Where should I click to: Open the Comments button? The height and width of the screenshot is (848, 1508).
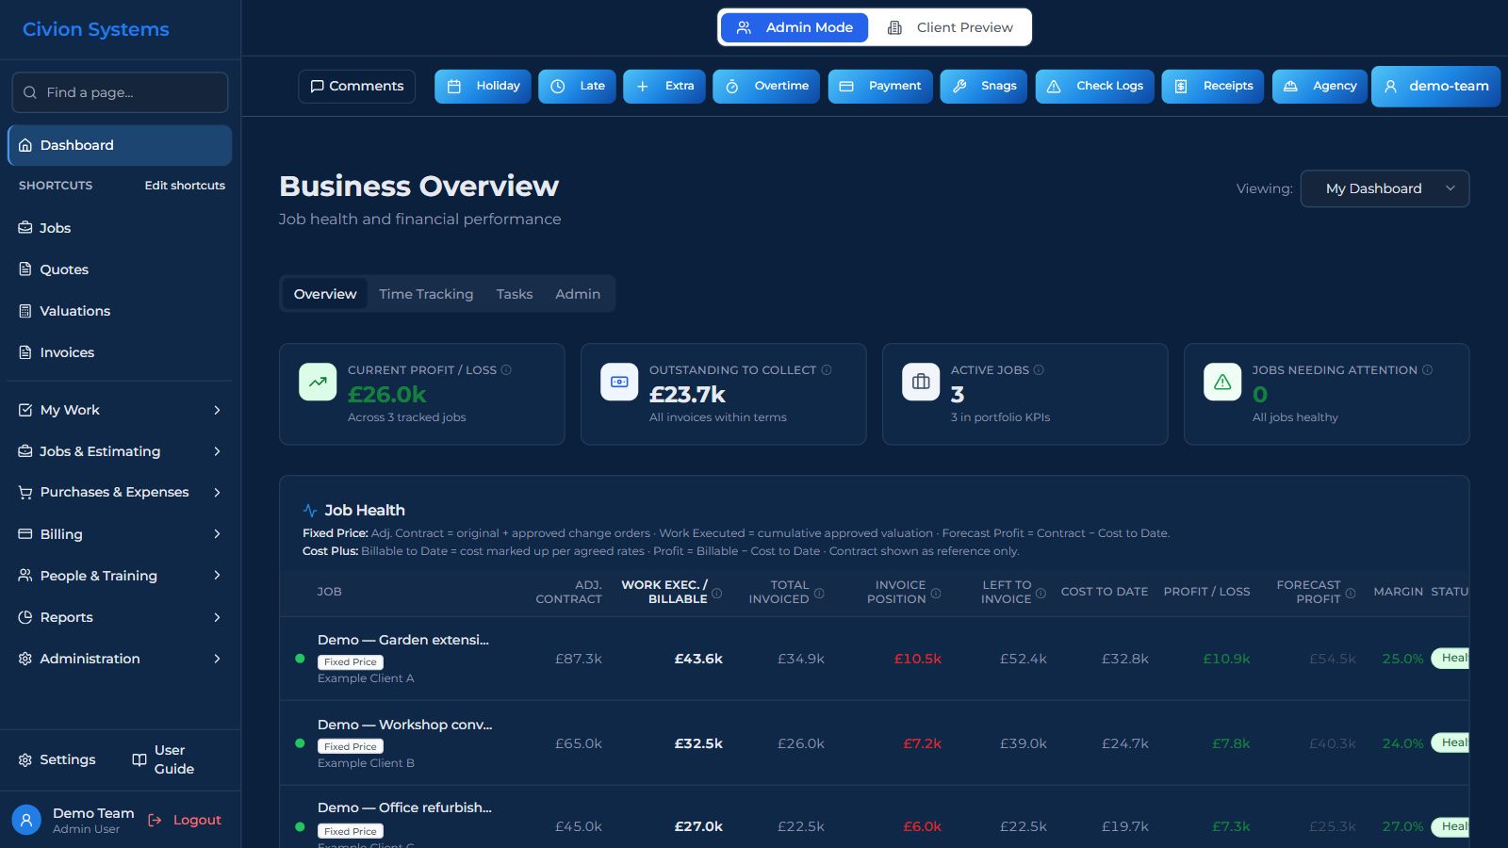357,86
